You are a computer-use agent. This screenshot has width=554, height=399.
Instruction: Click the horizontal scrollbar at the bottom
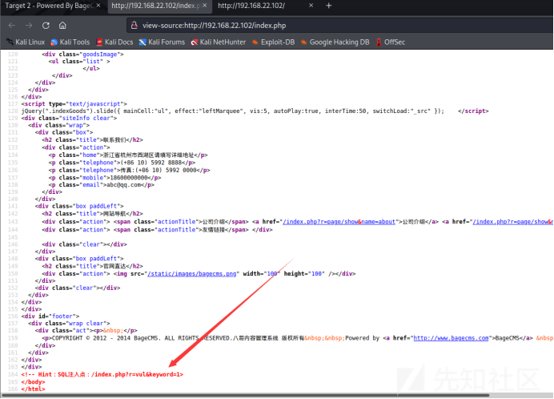[245, 395]
